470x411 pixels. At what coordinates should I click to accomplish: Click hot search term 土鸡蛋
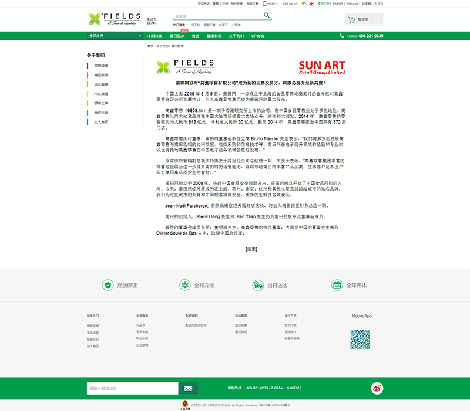pyautogui.click(x=236, y=25)
